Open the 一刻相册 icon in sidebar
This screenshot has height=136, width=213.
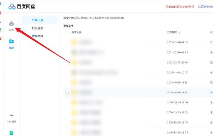[11, 115]
